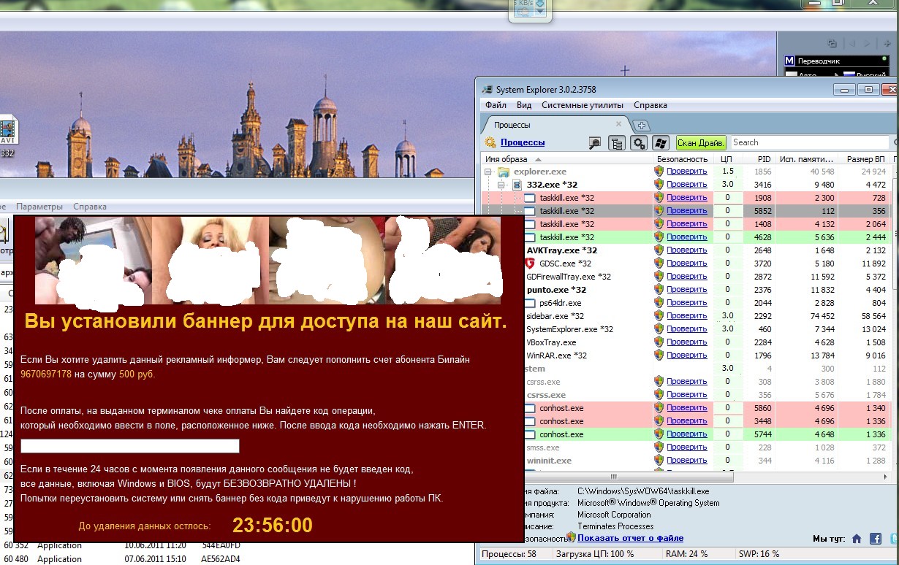Click the Процессы heading link
The width and height of the screenshot is (899, 565).
523,143
